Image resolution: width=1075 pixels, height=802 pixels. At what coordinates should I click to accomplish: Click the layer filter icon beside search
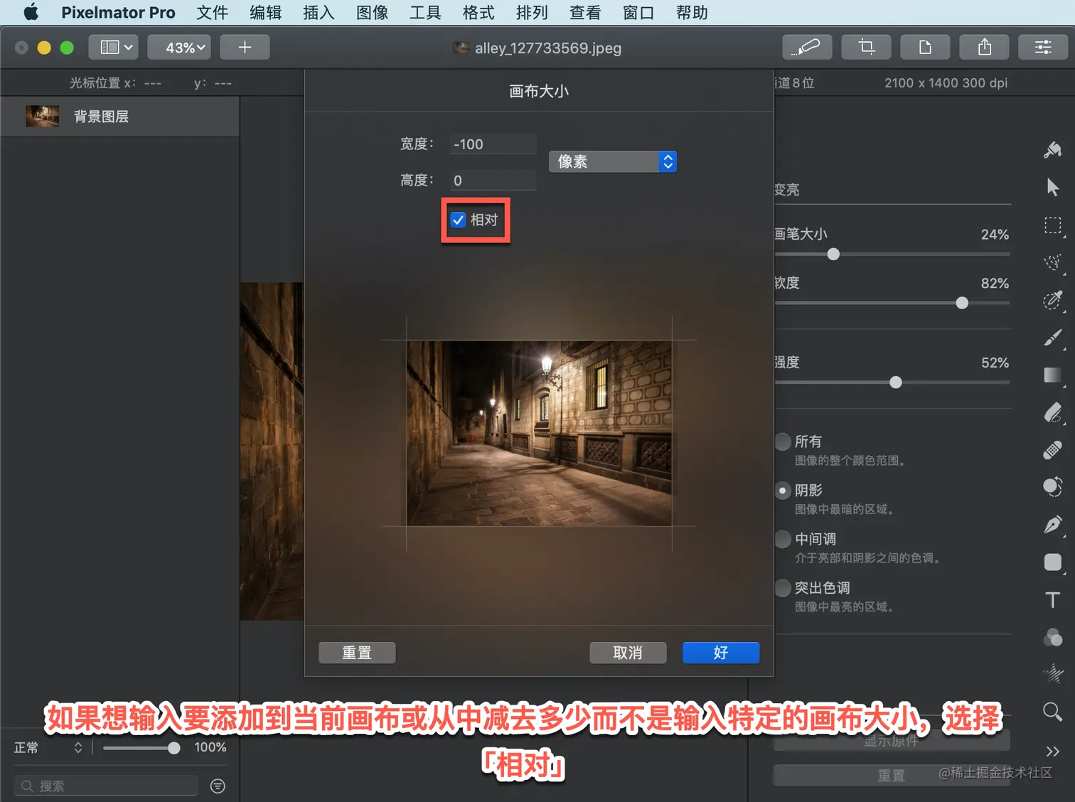point(218,786)
